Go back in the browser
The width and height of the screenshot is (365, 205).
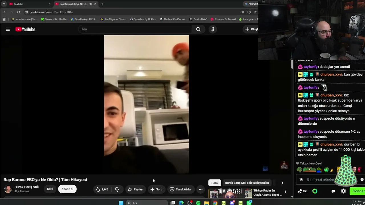(x=5, y=12)
